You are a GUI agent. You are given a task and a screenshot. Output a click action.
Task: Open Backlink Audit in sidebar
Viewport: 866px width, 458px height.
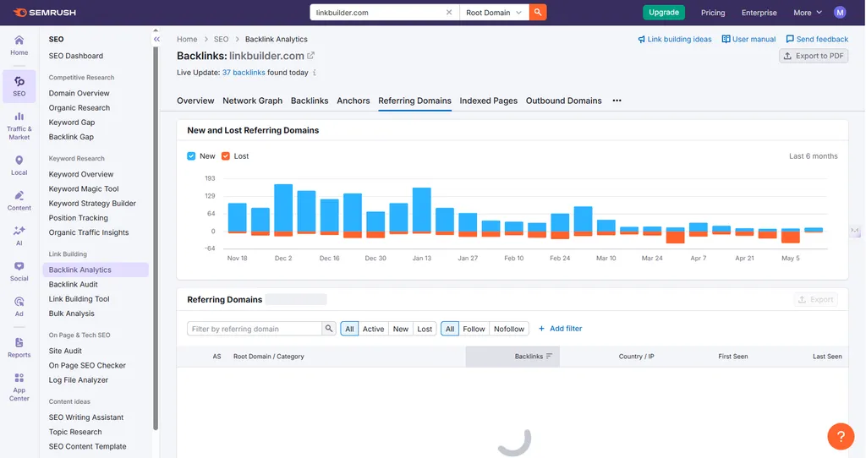73,284
